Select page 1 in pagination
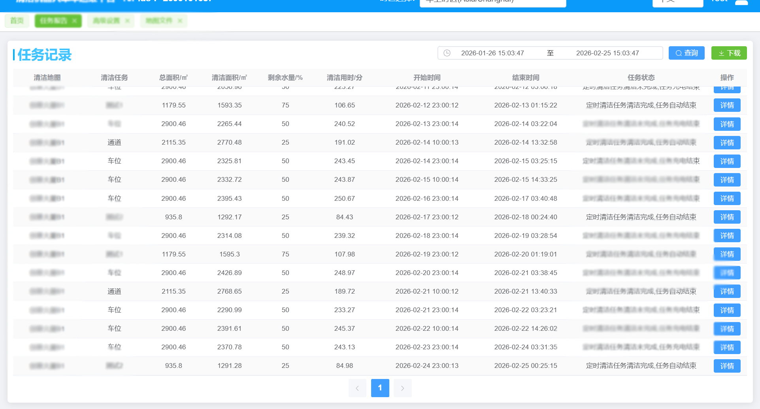The image size is (760, 409). [380, 388]
